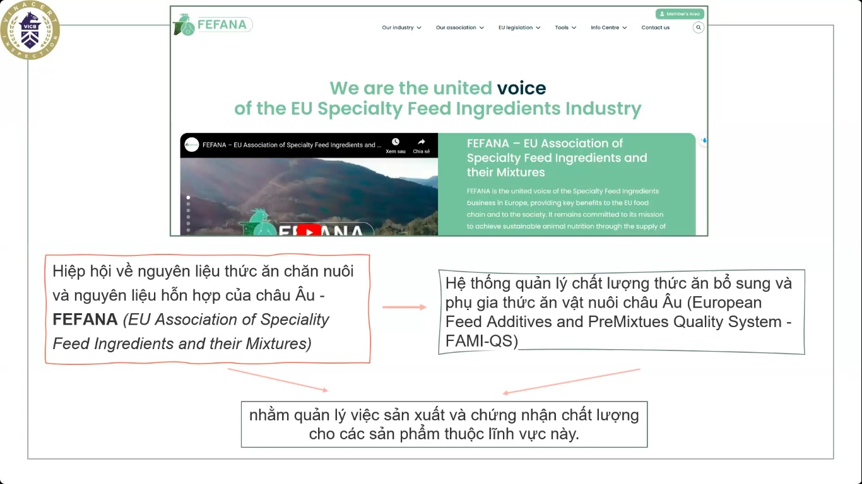Click the FEFANA association text box
The width and height of the screenshot is (862, 484).
click(208, 309)
